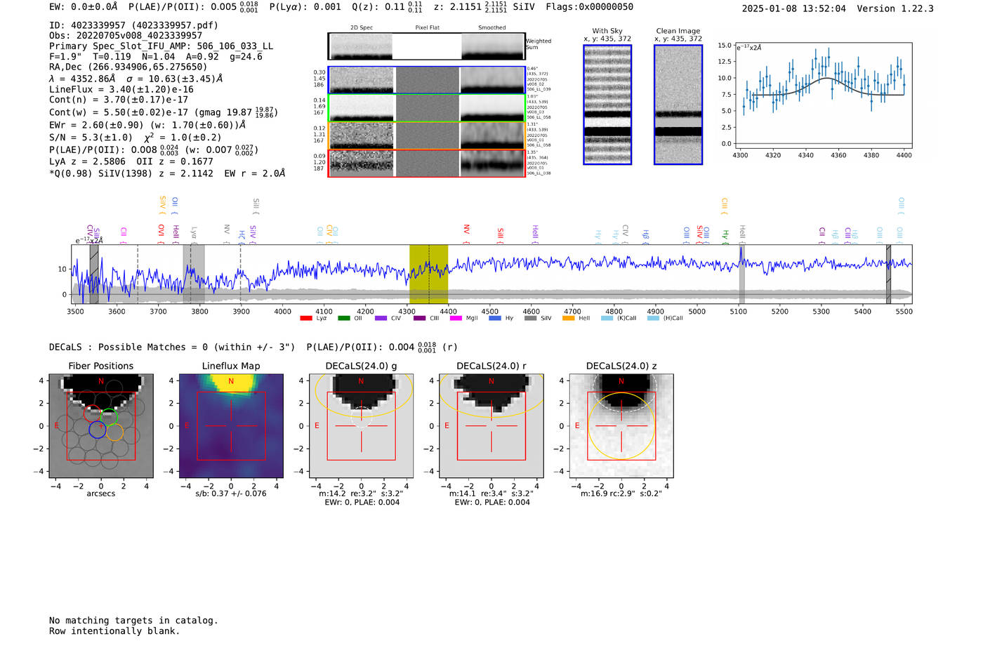This screenshot has height=669, width=983.
Task: Click the orange fiber circle in Fiber Positions
Action: point(114,432)
